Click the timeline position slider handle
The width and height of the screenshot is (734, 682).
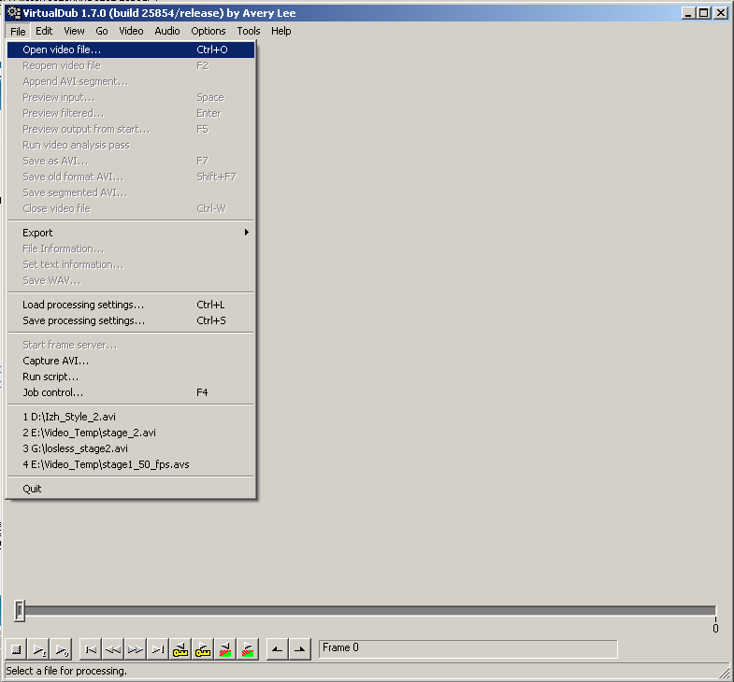20,611
